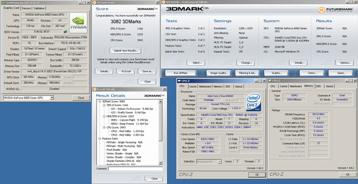The image size is (358, 184).
Task: Click the Options button under Results
Action: point(344,63)
